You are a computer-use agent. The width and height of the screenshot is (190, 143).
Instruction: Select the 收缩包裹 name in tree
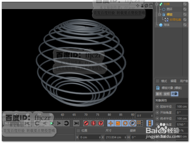(175, 20)
